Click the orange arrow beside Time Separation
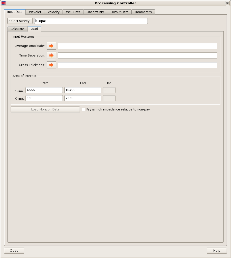Image resolution: width=231 pixels, height=258 pixels. pyautogui.click(x=51, y=55)
